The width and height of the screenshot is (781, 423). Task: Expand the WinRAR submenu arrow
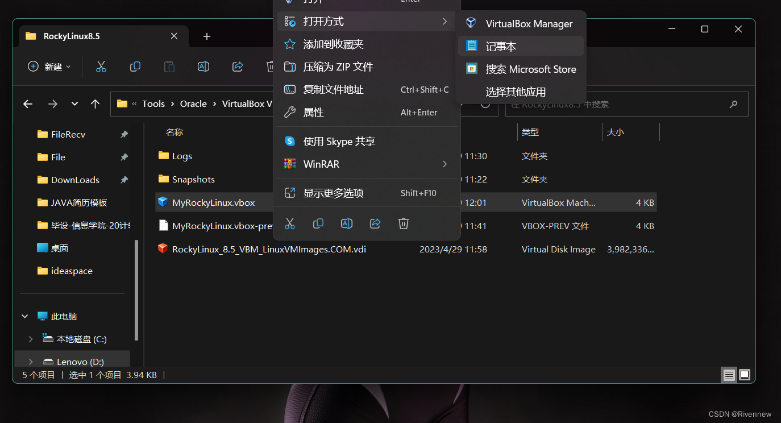click(444, 164)
